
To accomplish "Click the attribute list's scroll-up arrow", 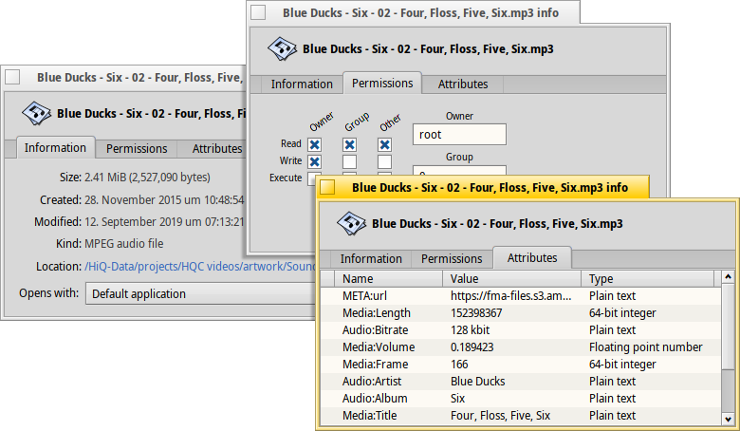I will (x=728, y=279).
